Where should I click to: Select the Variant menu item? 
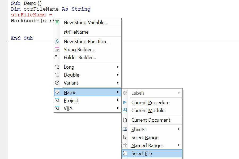[88, 83]
